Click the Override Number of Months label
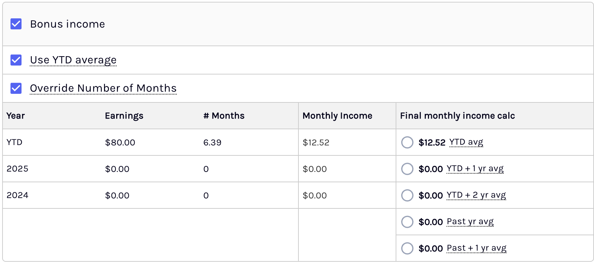The image size is (594, 265). (103, 88)
